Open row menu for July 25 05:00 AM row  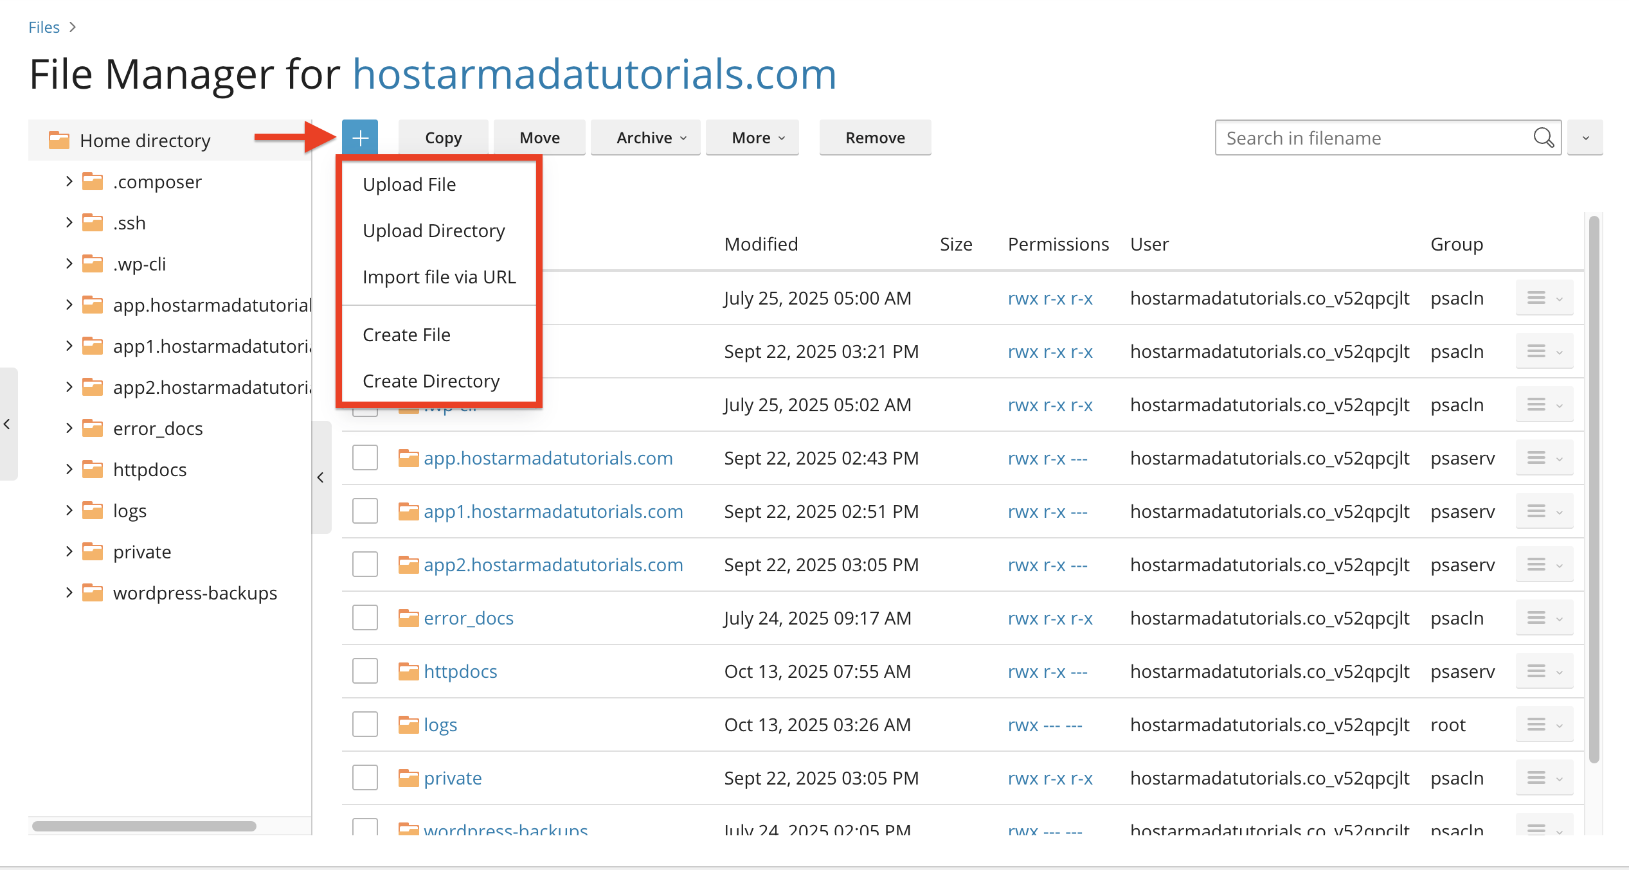point(1544,298)
